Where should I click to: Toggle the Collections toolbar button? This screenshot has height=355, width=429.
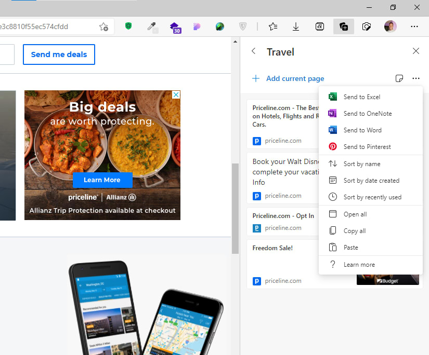(344, 26)
